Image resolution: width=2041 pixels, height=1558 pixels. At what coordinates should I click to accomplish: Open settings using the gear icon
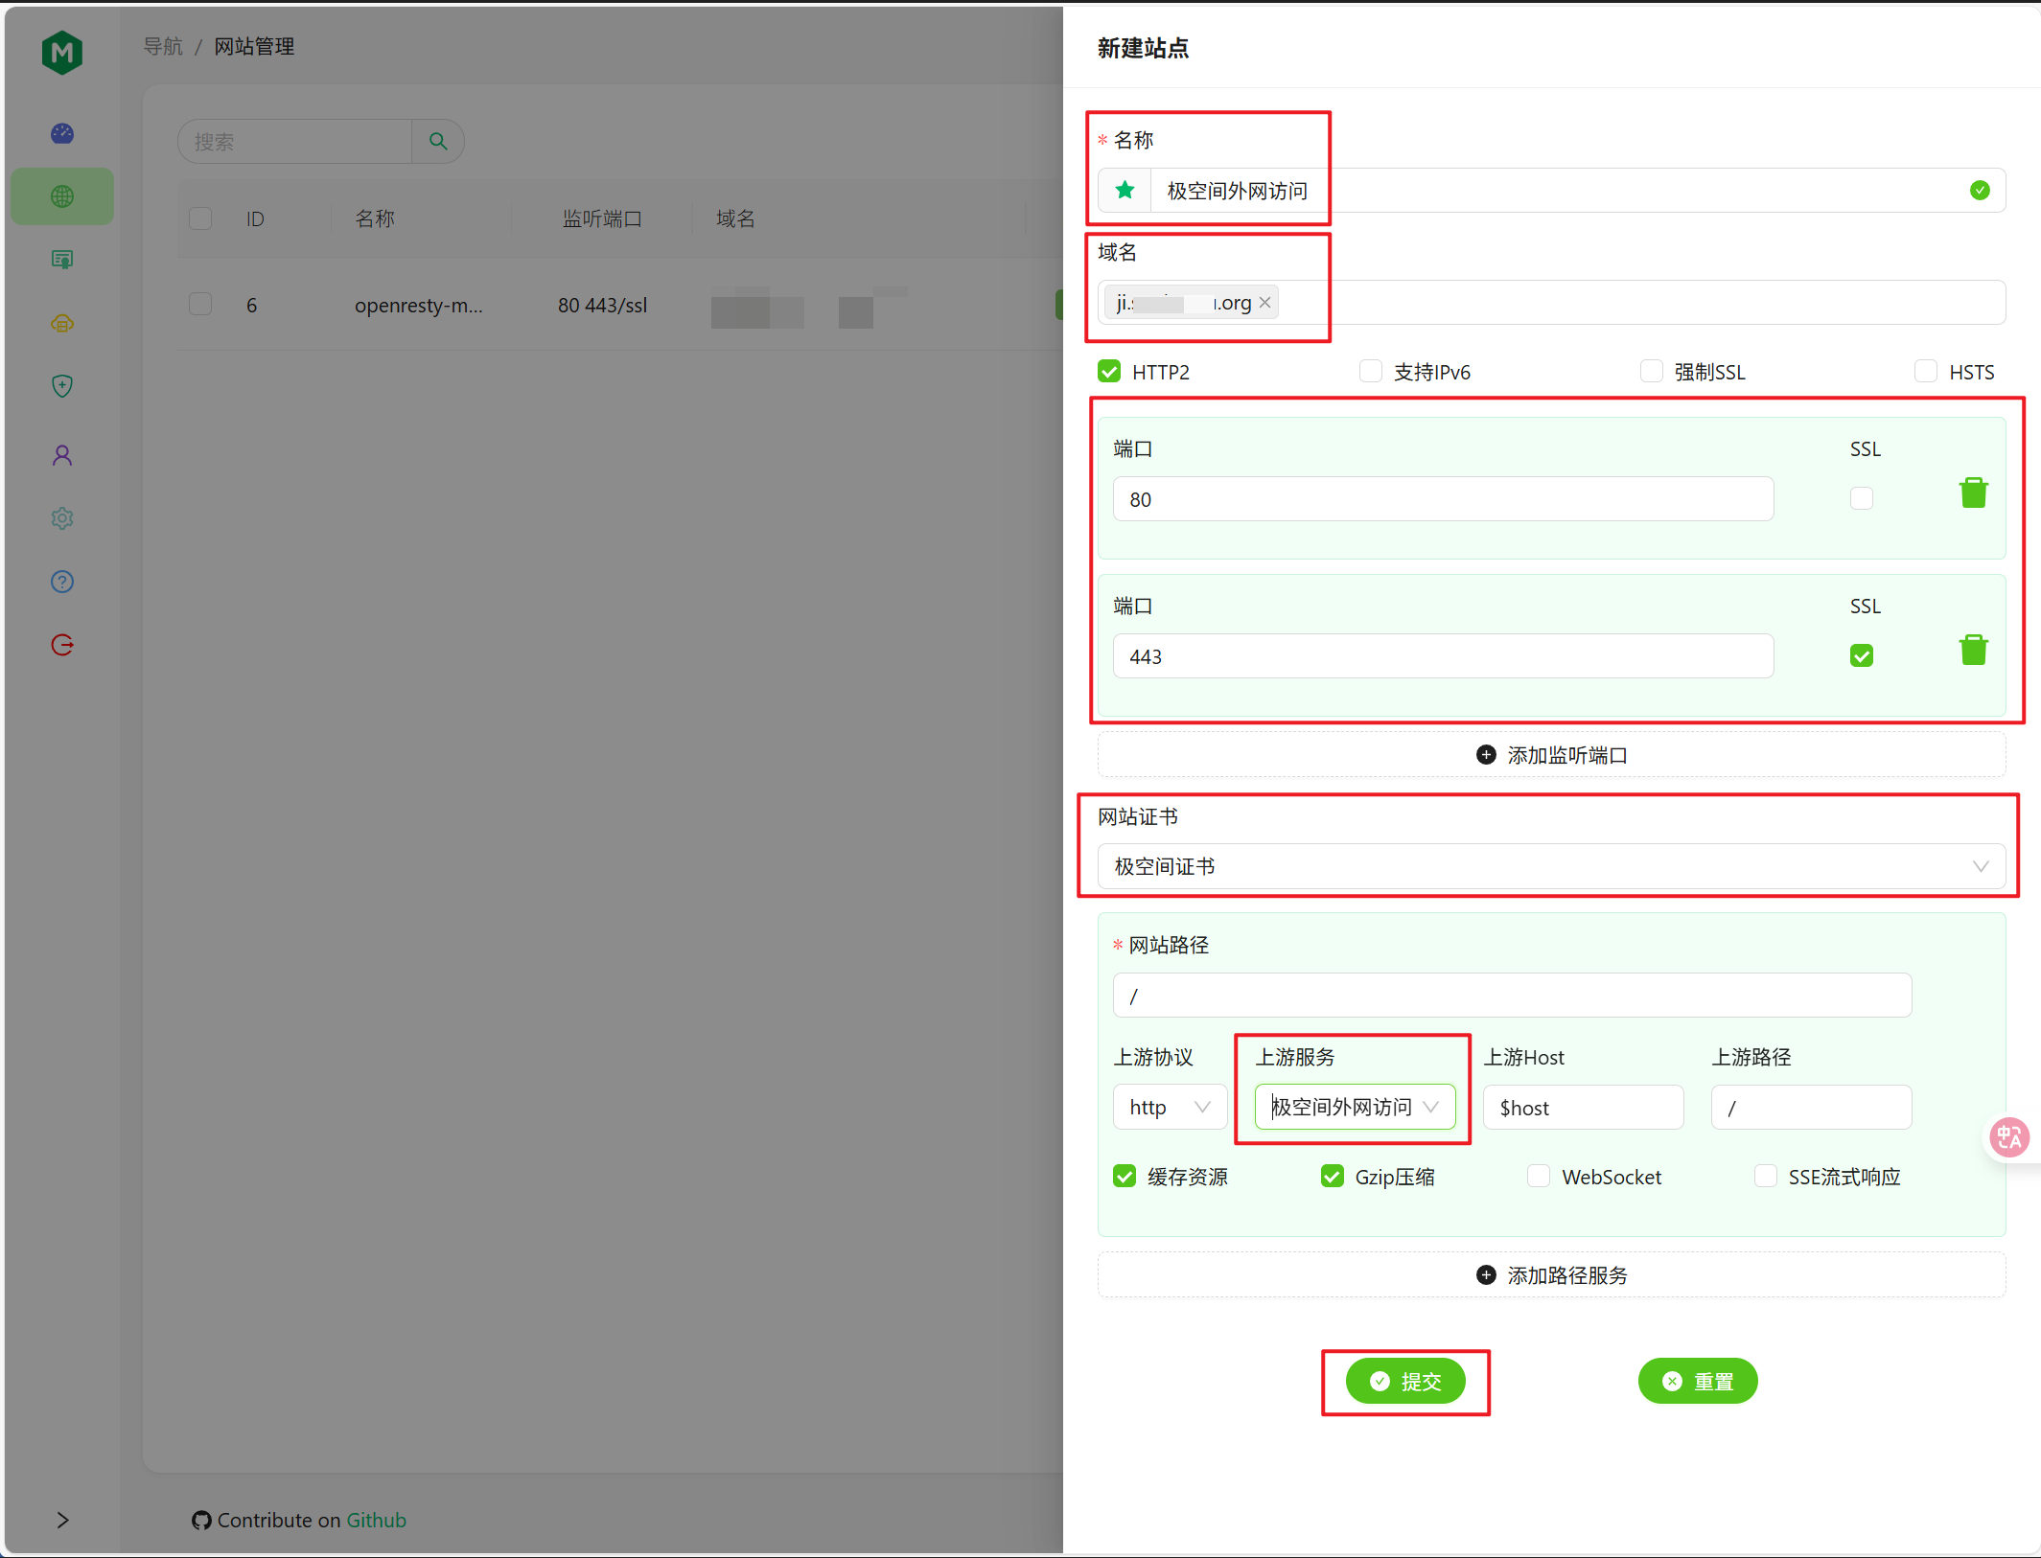coord(61,517)
